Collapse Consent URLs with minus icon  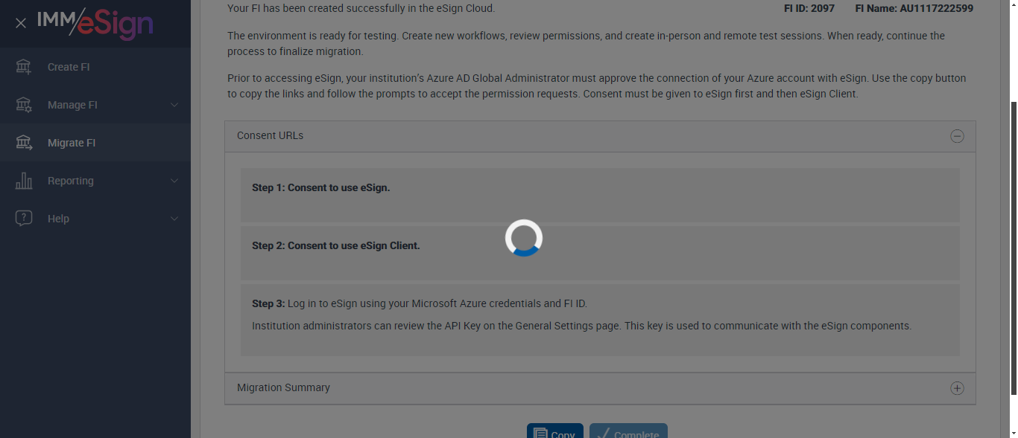(957, 136)
